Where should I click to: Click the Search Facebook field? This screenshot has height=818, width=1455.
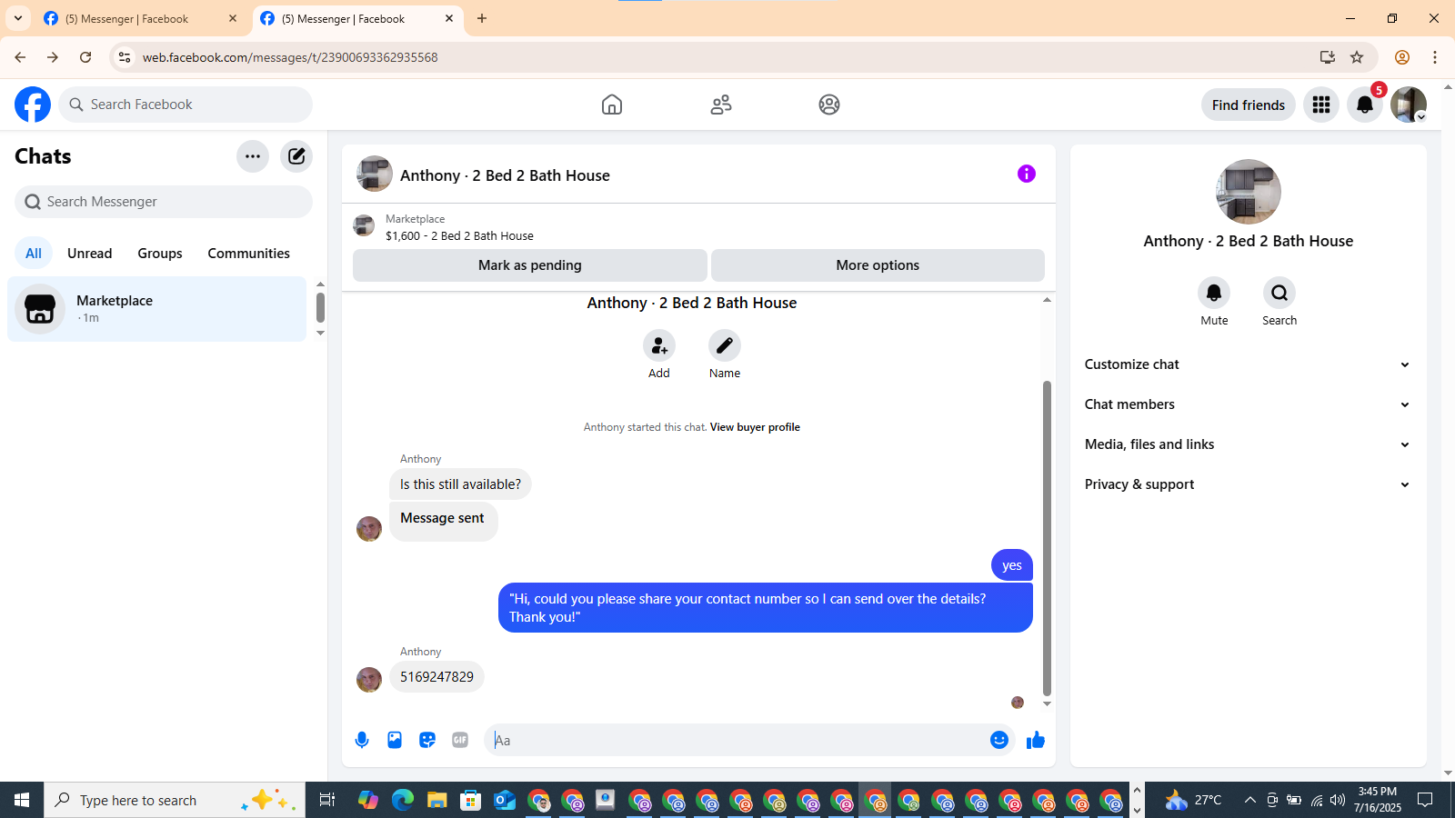(186, 105)
